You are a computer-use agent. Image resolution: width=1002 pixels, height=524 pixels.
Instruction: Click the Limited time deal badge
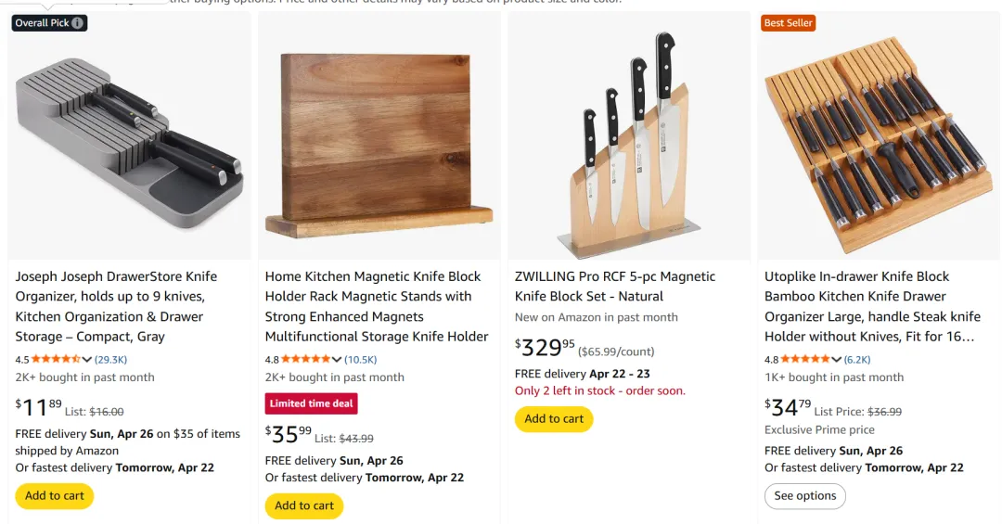point(311,403)
